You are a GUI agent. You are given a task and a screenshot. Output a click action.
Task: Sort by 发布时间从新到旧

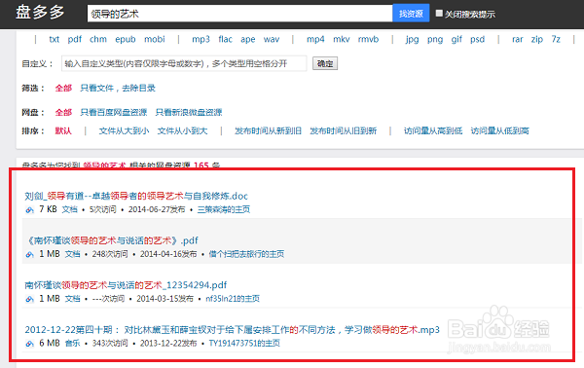coord(268,130)
